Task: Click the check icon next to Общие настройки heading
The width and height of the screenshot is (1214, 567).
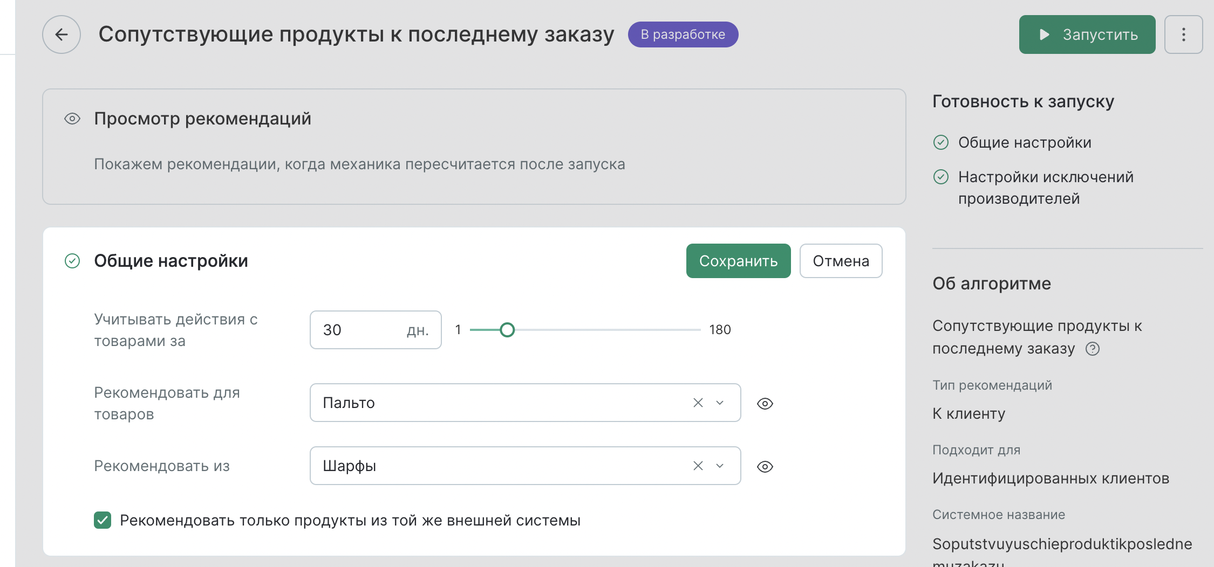Action: coord(72,261)
